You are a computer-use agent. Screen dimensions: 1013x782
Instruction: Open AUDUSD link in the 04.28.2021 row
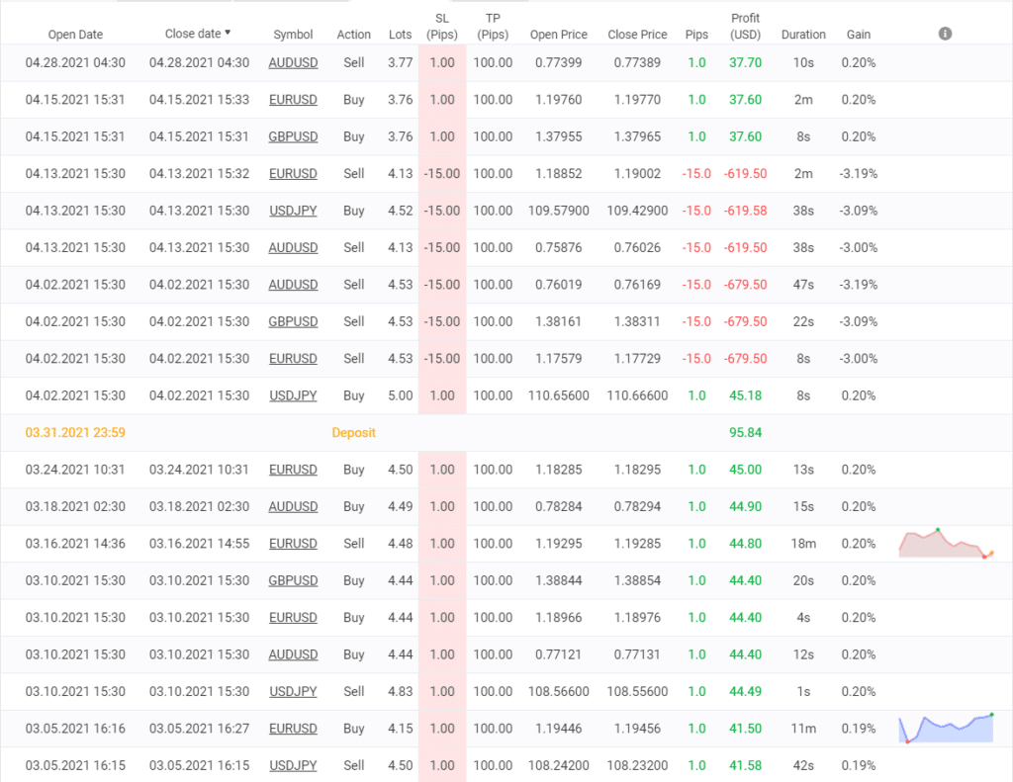point(293,62)
